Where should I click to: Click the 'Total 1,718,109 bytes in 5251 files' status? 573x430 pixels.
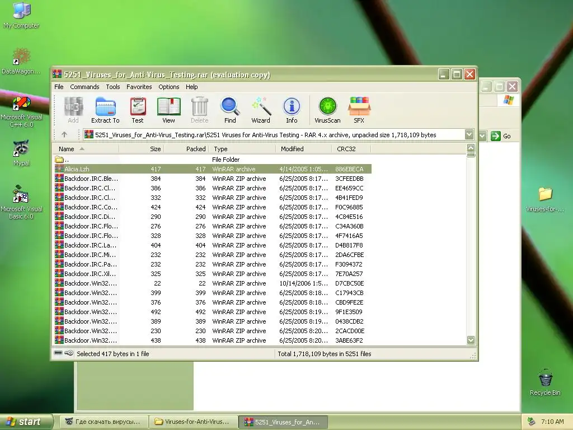click(x=324, y=354)
